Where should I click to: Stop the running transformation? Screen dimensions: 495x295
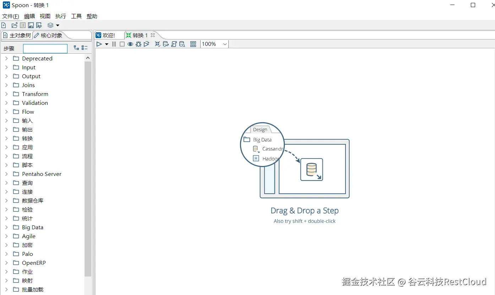tap(122, 44)
